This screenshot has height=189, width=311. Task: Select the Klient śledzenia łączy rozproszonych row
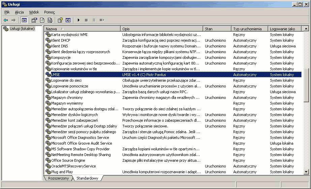(x=174, y=52)
